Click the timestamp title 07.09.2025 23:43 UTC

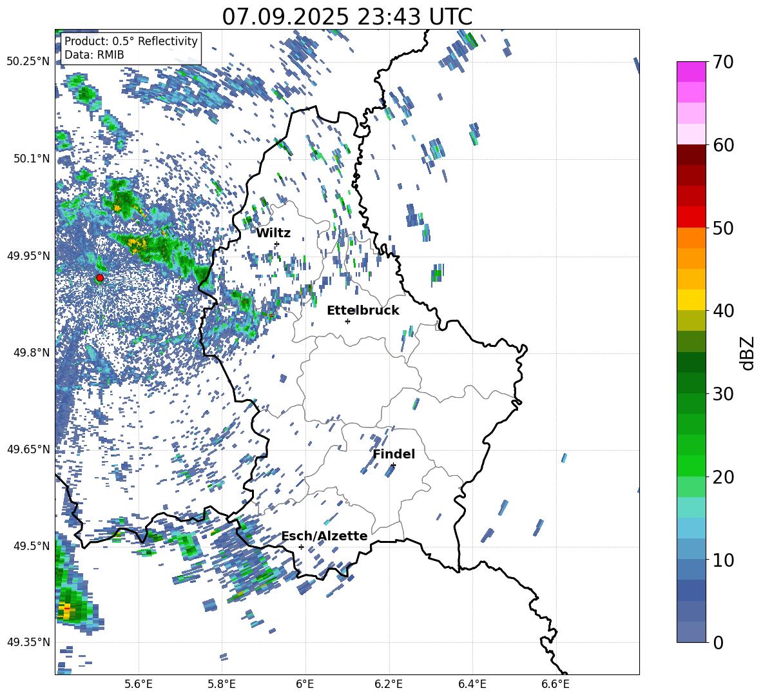click(347, 17)
